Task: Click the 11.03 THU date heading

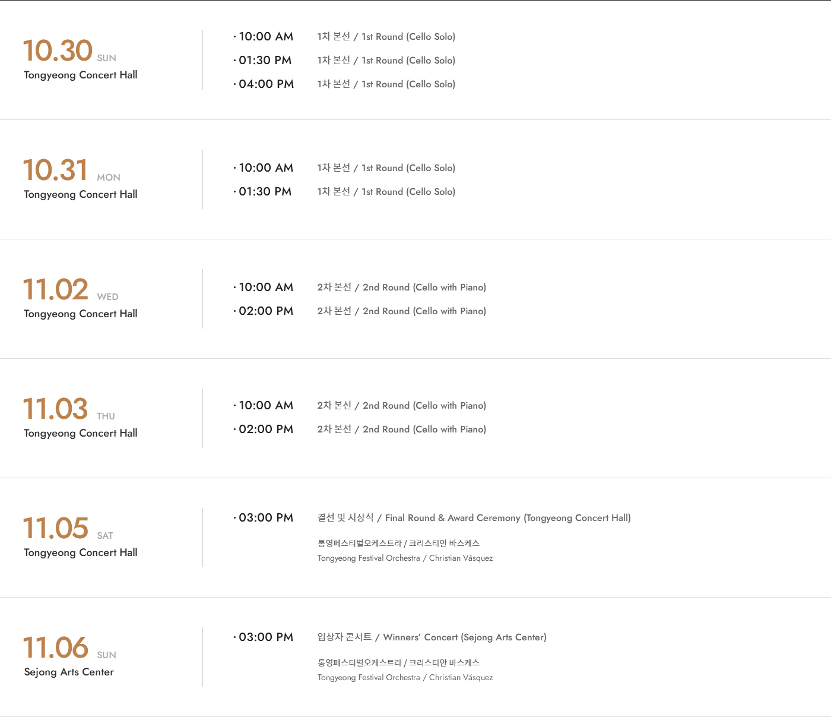Action: 69,409
